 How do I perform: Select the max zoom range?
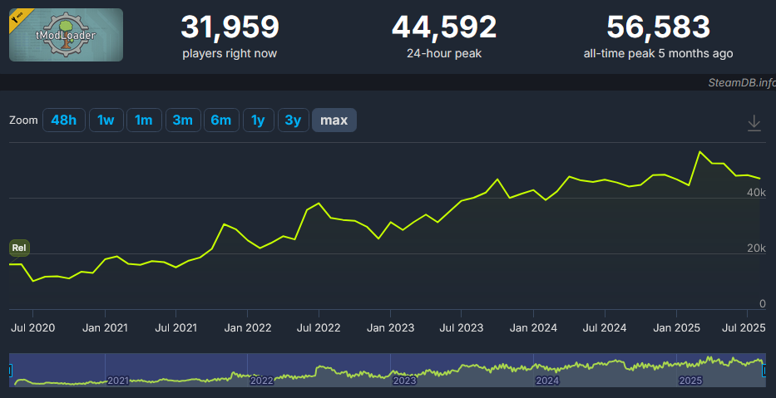(x=334, y=120)
